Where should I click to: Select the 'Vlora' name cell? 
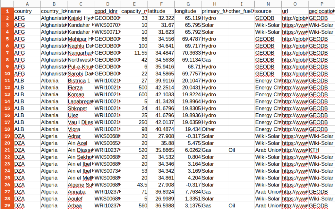81,129
